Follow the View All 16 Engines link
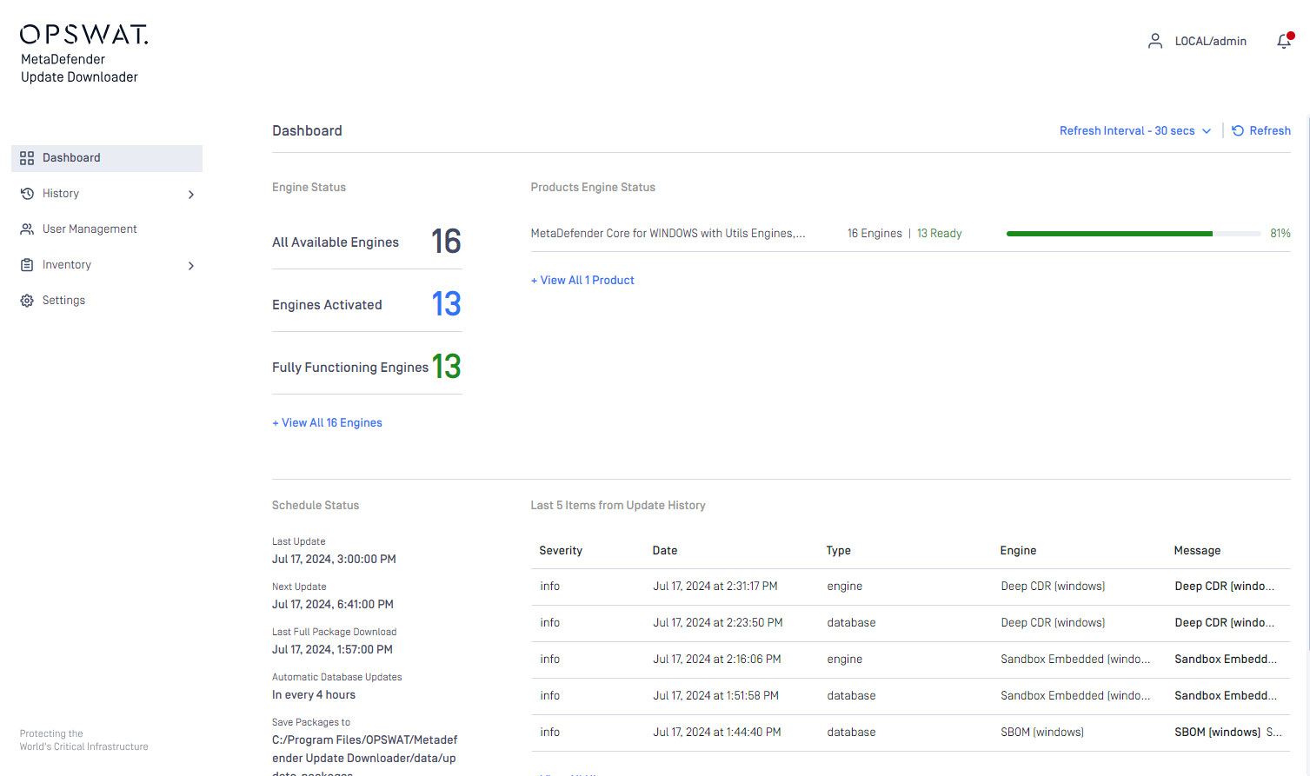 pyautogui.click(x=327, y=422)
